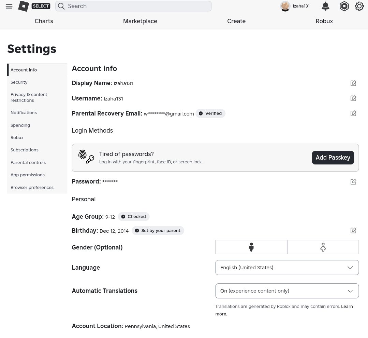368x338 pixels.
Task: Open the Notifications settings section
Action: pos(37,113)
